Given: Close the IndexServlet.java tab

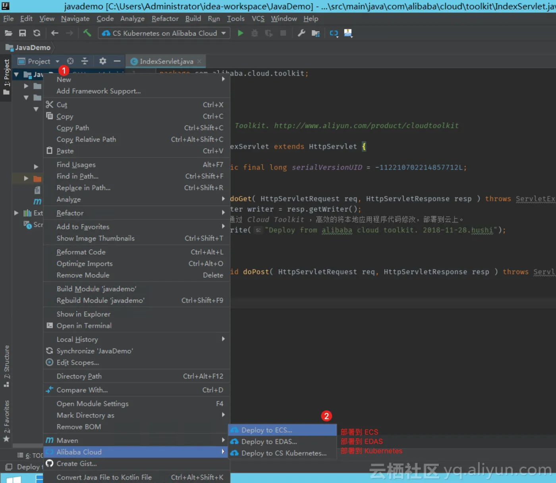Looking at the screenshot, I should pyautogui.click(x=199, y=61).
